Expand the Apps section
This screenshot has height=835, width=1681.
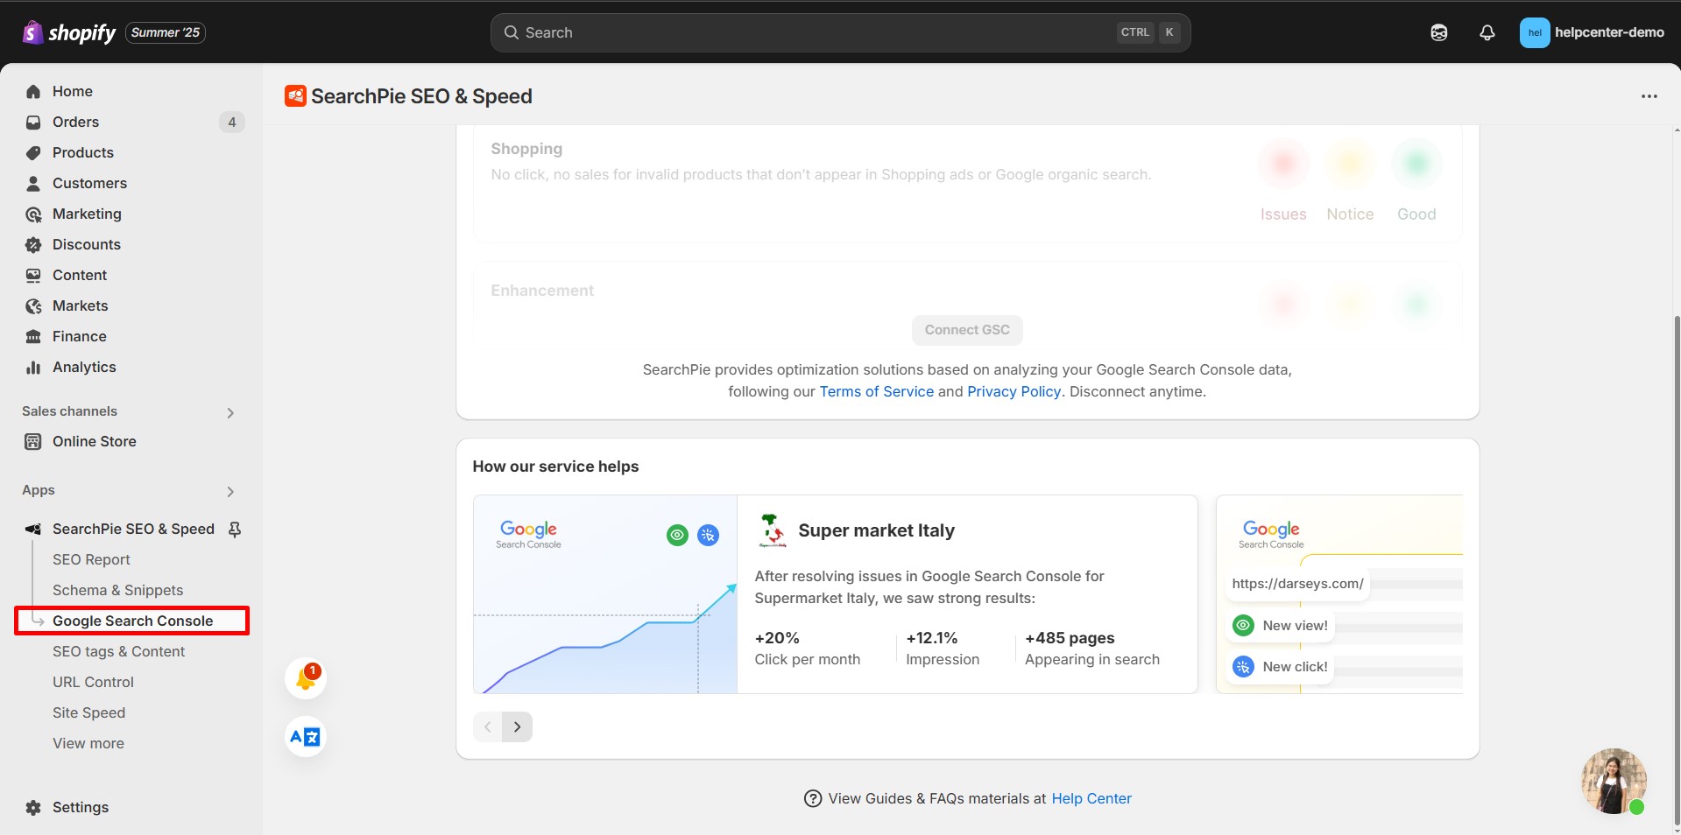(x=230, y=491)
